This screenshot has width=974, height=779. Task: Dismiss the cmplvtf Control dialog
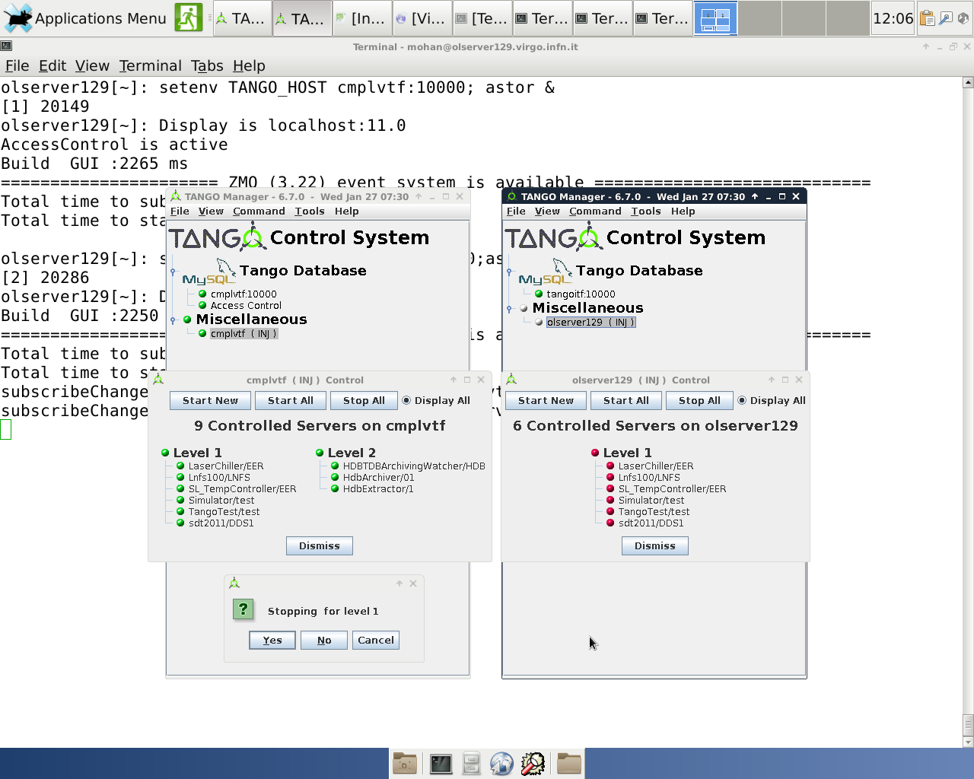pyautogui.click(x=320, y=545)
